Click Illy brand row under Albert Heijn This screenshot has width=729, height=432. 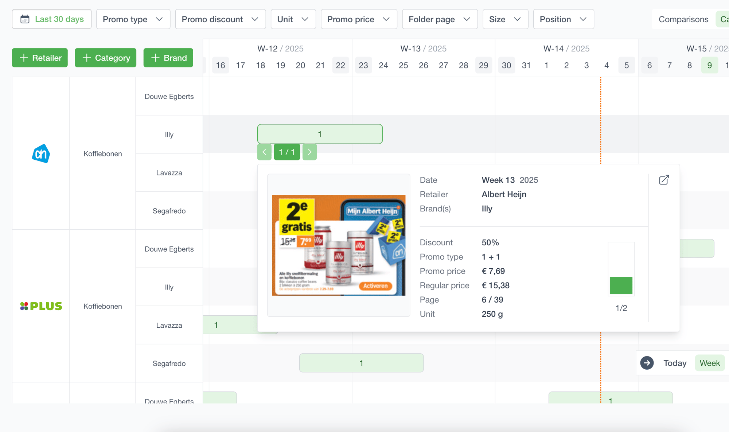tap(169, 135)
